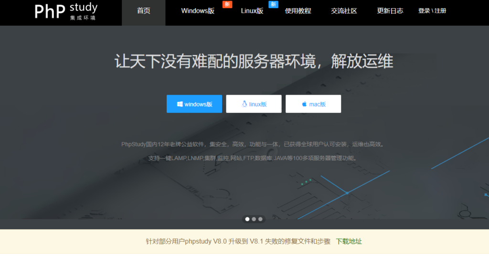The width and height of the screenshot is (489, 268).
Task: Click the PhP study logo
Action: click(x=66, y=11)
